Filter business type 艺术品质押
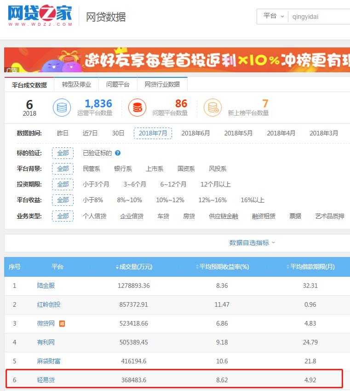Viewport: 350px width, 391px height. click(x=330, y=216)
